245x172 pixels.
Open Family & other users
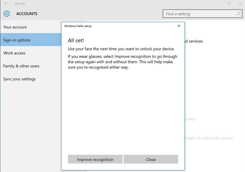[x=31, y=66]
